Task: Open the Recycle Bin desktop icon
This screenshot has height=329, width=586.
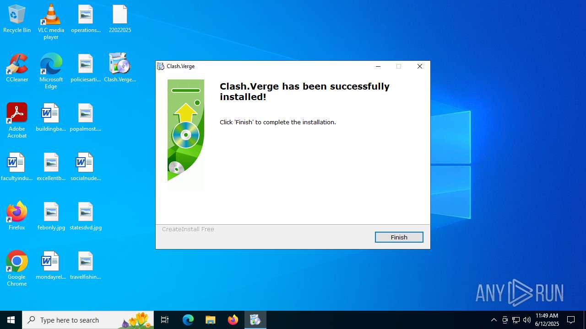Action: click(17, 19)
